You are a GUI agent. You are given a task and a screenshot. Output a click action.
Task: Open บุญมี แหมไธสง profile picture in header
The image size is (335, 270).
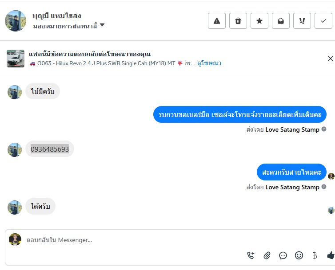[x=16, y=21]
